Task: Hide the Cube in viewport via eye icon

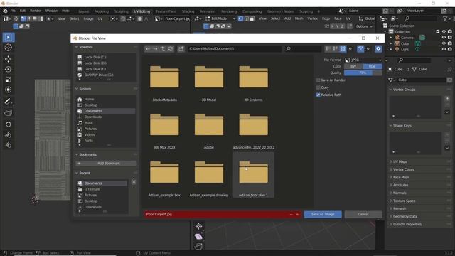Action: 444,43
